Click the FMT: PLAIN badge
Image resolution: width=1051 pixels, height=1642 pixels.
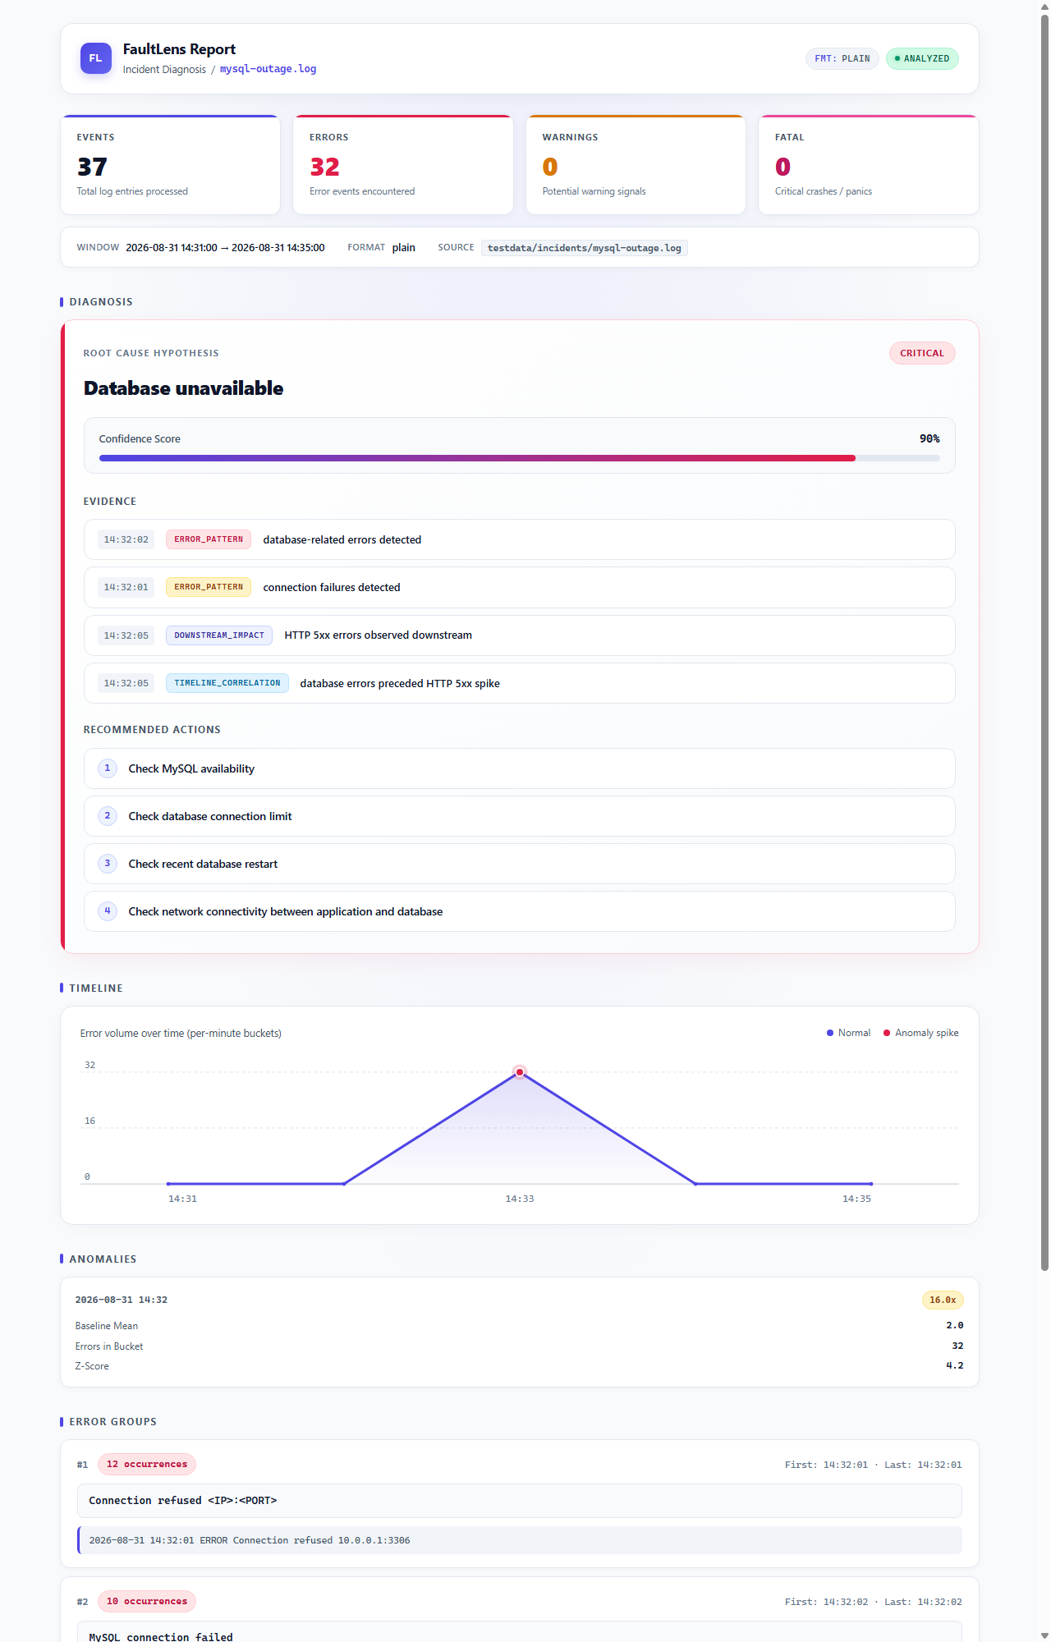(842, 58)
